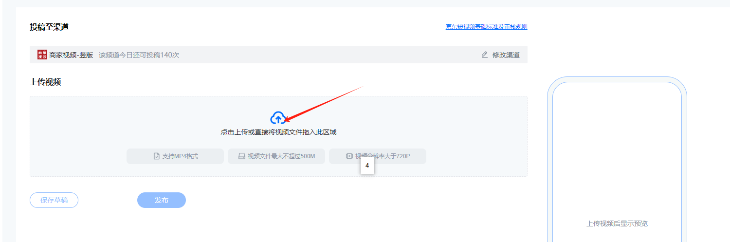Click the 投稿至渠道 section heading
Image resolution: width=730 pixels, height=242 pixels.
(49, 27)
